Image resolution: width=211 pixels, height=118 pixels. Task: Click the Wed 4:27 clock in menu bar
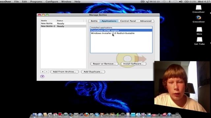[x=204, y=2]
